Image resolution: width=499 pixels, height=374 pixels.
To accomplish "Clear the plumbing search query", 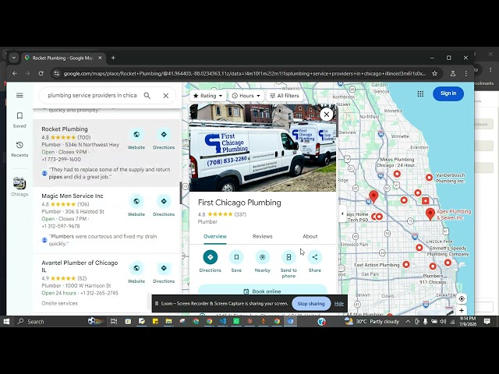I will point(166,95).
